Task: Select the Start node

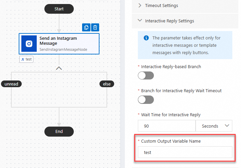Action: (59, 9)
